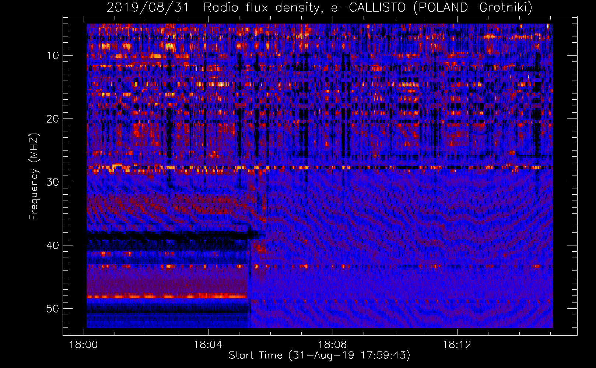Click the 18:00 time tick label
The height and width of the screenshot is (368, 596).
[x=84, y=345]
